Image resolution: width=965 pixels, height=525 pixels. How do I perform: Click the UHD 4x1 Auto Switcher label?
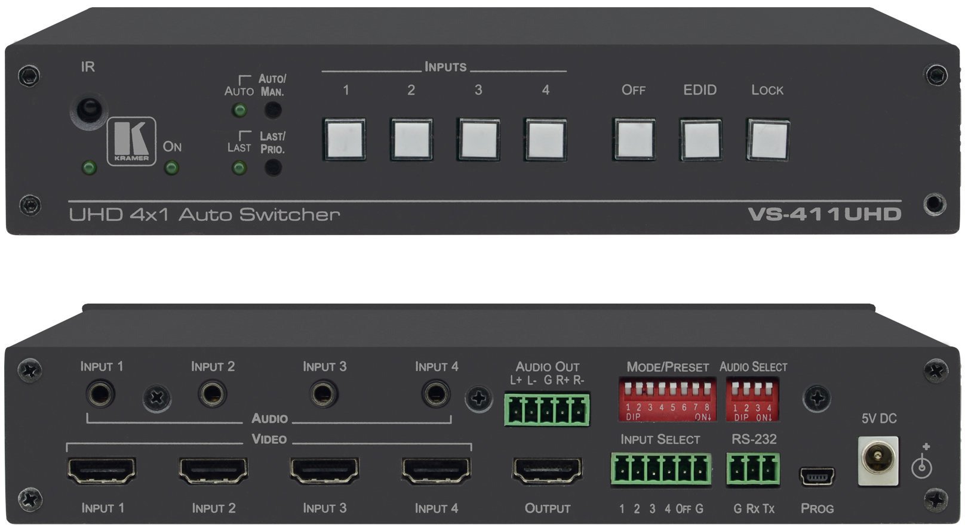pos(204,214)
